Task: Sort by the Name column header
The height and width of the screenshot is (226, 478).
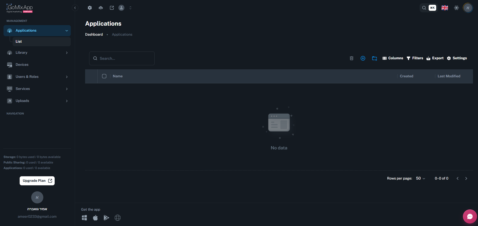Action: pyautogui.click(x=118, y=76)
